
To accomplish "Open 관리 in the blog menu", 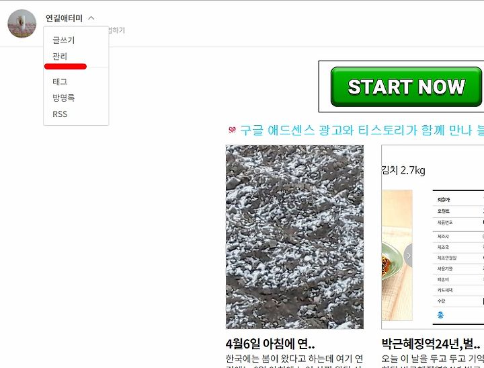I will 60,57.
